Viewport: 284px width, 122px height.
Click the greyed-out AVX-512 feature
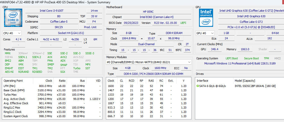[78, 57]
